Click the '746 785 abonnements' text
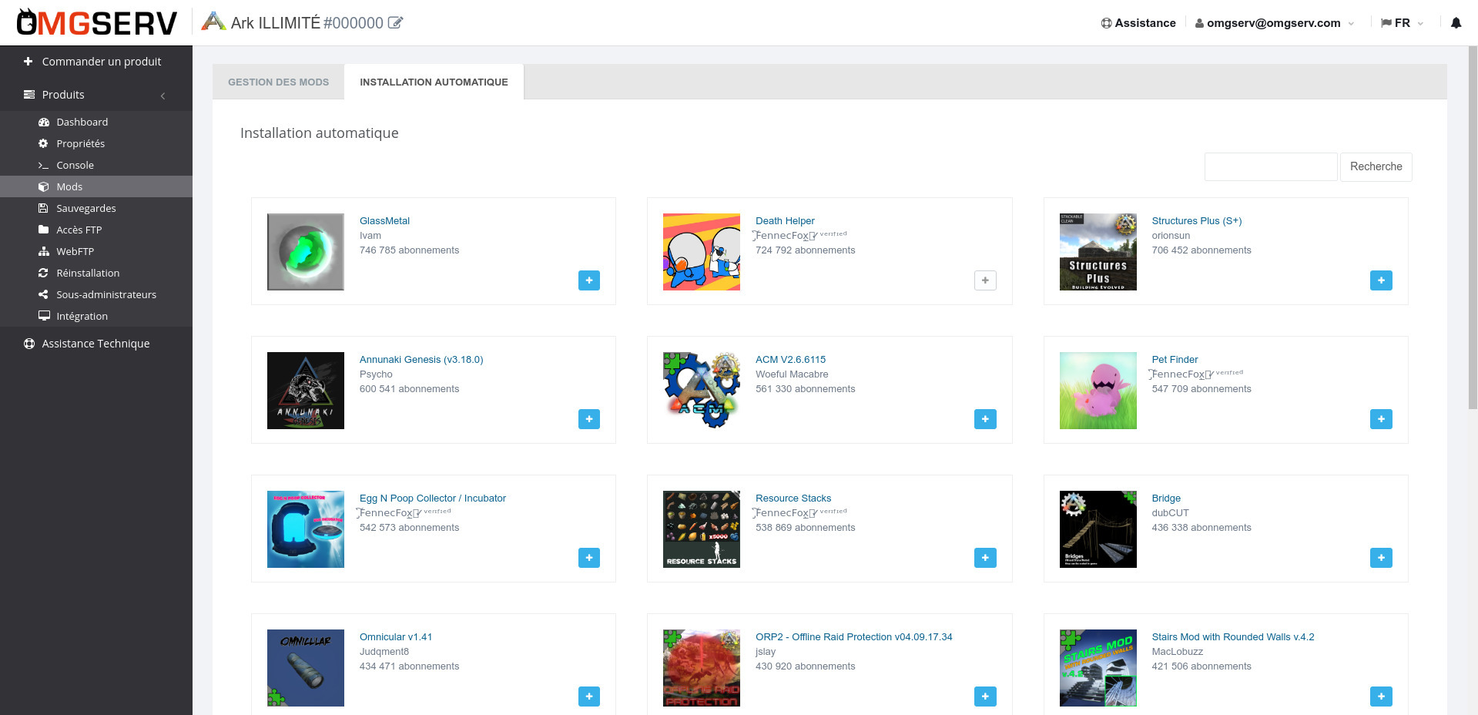This screenshot has height=715, width=1478. [409, 250]
